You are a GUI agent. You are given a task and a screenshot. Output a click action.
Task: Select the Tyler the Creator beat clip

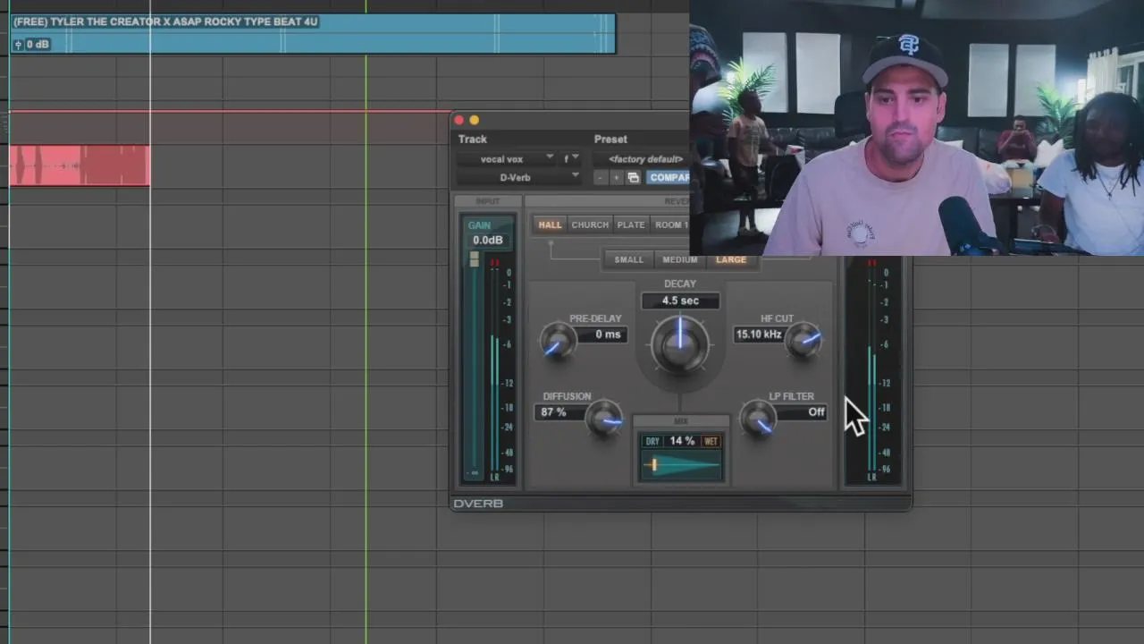click(x=313, y=33)
